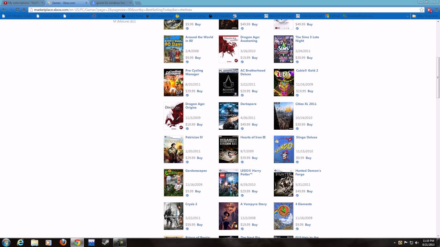
Task: Click the blue icon under Darkspore price
Action: [x=242, y=129]
